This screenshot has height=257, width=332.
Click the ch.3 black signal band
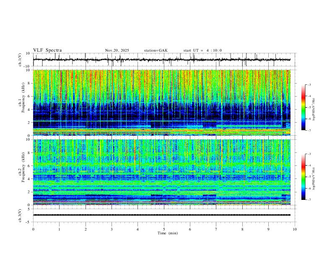[x=162, y=215]
